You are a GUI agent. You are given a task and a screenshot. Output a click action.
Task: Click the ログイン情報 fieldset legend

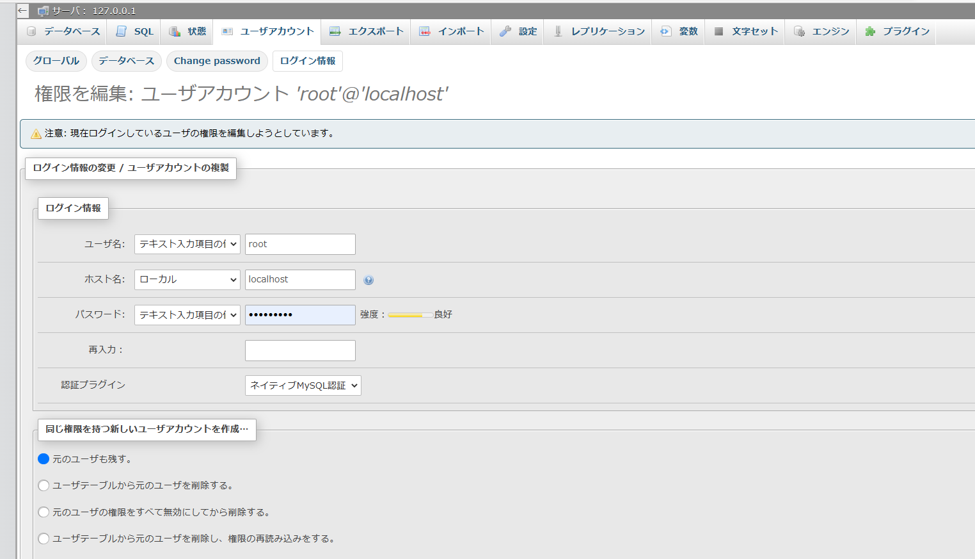click(74, 208)
